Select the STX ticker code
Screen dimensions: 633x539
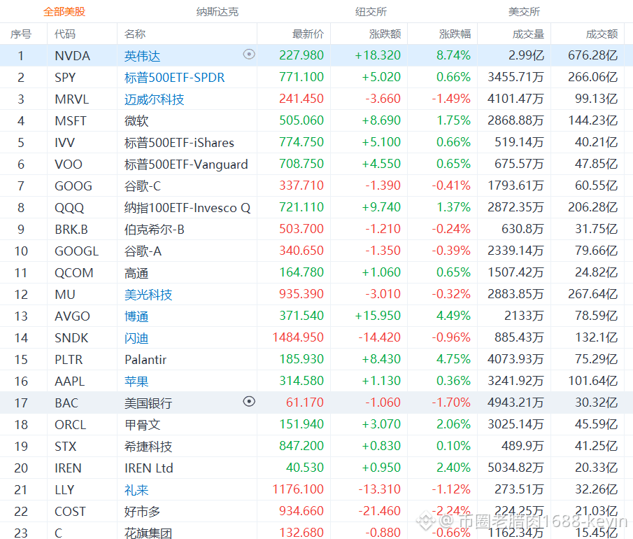[x=66, y=447]
